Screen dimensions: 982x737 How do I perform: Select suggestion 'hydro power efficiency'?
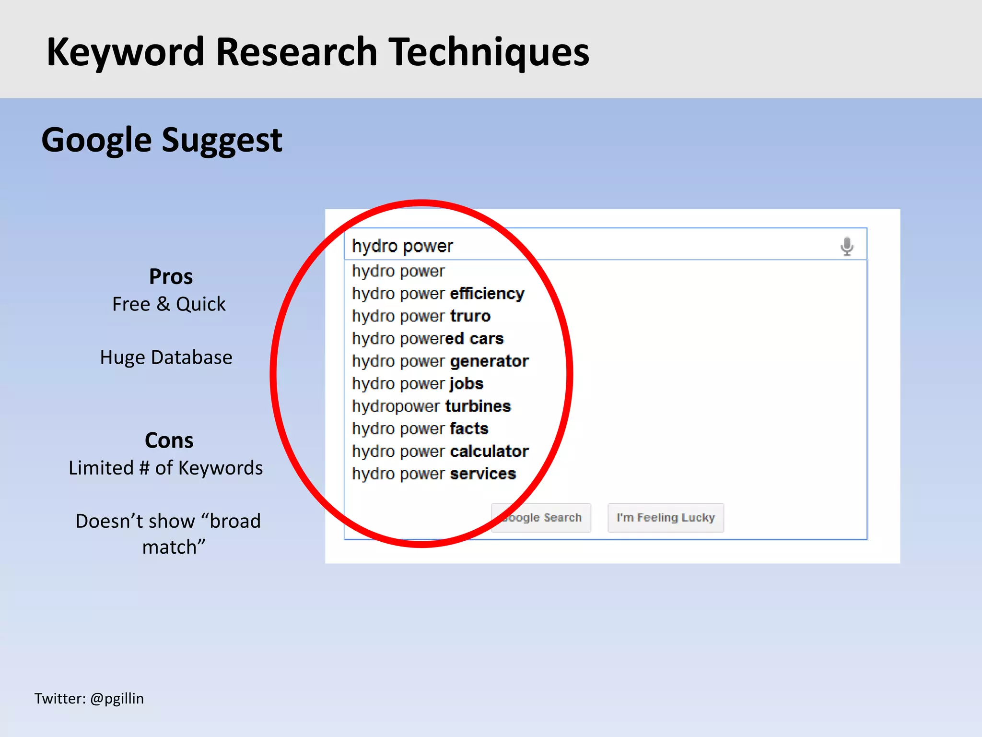(438, 294)
